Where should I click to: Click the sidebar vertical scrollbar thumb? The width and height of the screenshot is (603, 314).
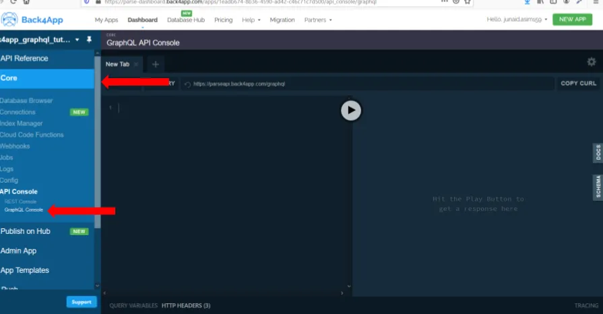pyautogui.click(x=97, y=142)
